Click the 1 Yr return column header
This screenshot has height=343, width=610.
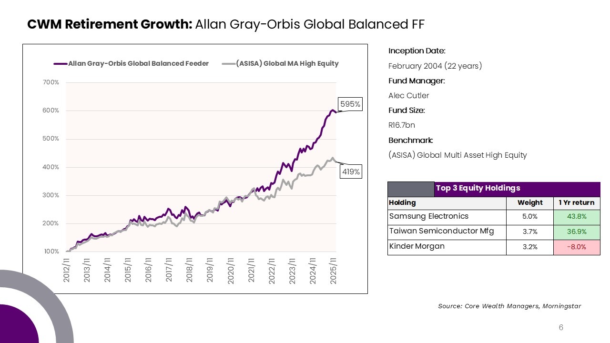tap(577, 202)
